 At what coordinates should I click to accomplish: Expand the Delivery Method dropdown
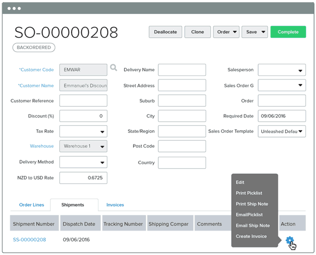tap(83, 162)
